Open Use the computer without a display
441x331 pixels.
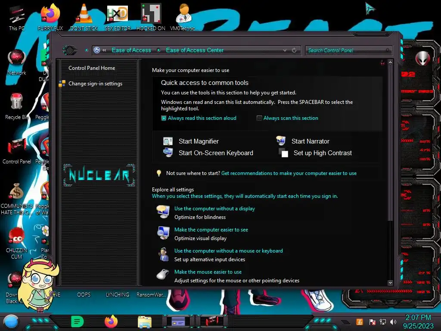click(214, 209)
